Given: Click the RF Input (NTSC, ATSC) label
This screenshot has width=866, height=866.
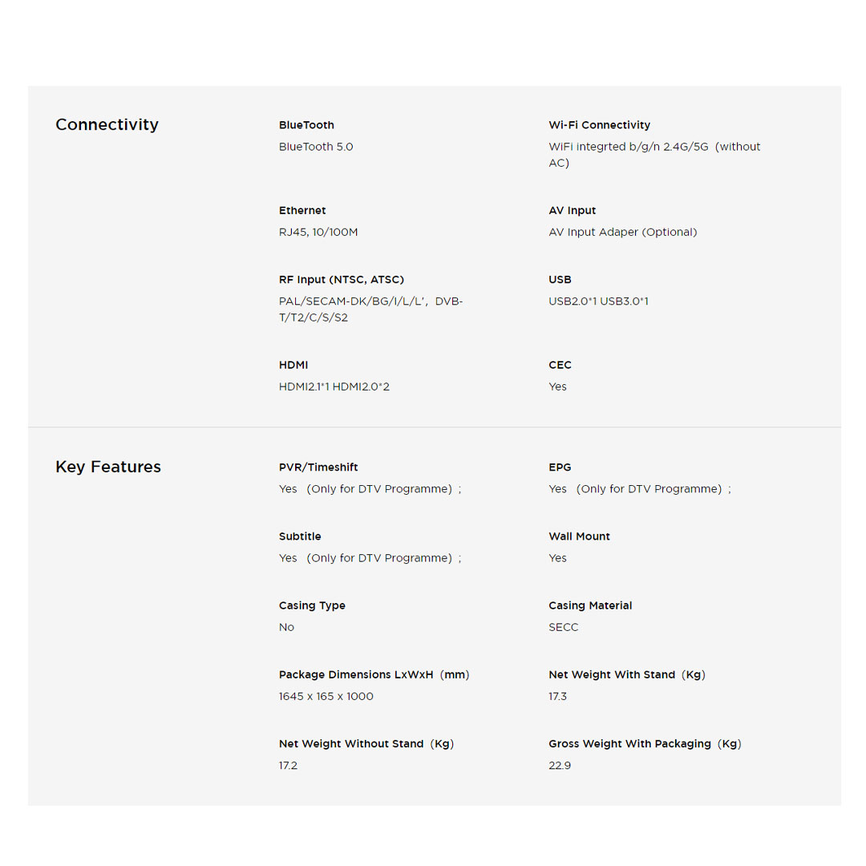Looking at the screenshot, I should tap(342, 280).
